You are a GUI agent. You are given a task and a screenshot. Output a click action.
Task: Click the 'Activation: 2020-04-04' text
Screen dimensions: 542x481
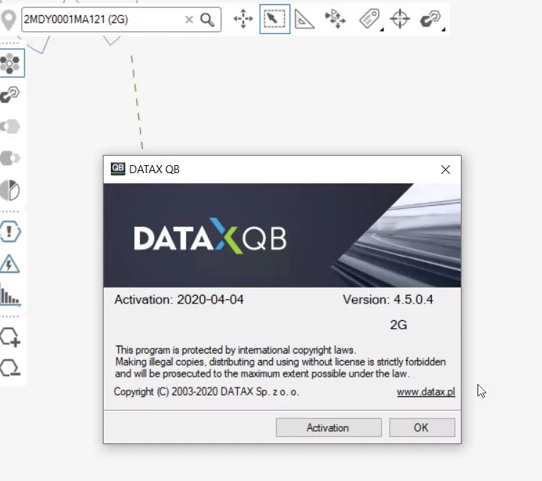tap(179, 300)
